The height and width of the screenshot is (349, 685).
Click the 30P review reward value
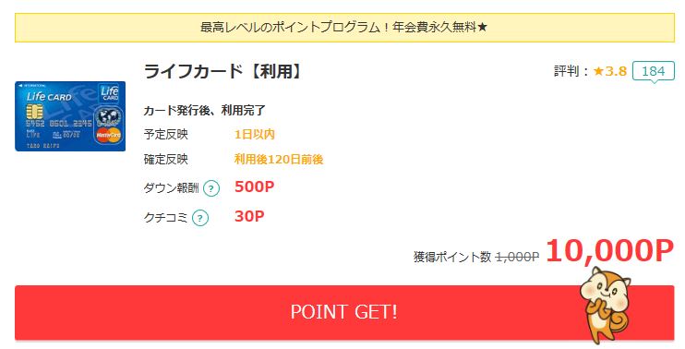(249, 216)
